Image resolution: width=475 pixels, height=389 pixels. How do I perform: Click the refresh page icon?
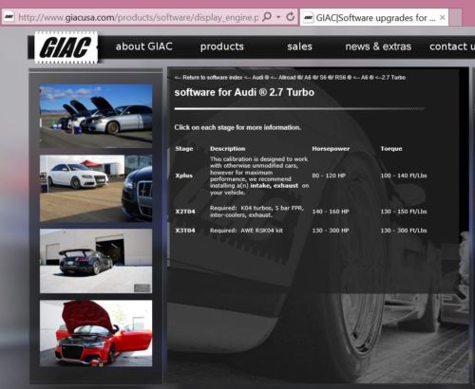[x=290, y=17]
